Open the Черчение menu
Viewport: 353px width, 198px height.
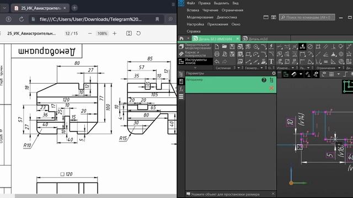[x=210, y=10]
